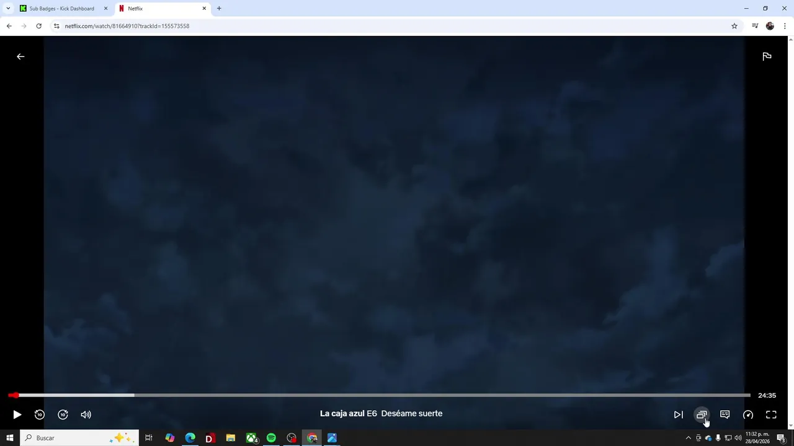Open the clock showing 11:32 p. m.
794x446 pixels.
click(x=757, y=438)
